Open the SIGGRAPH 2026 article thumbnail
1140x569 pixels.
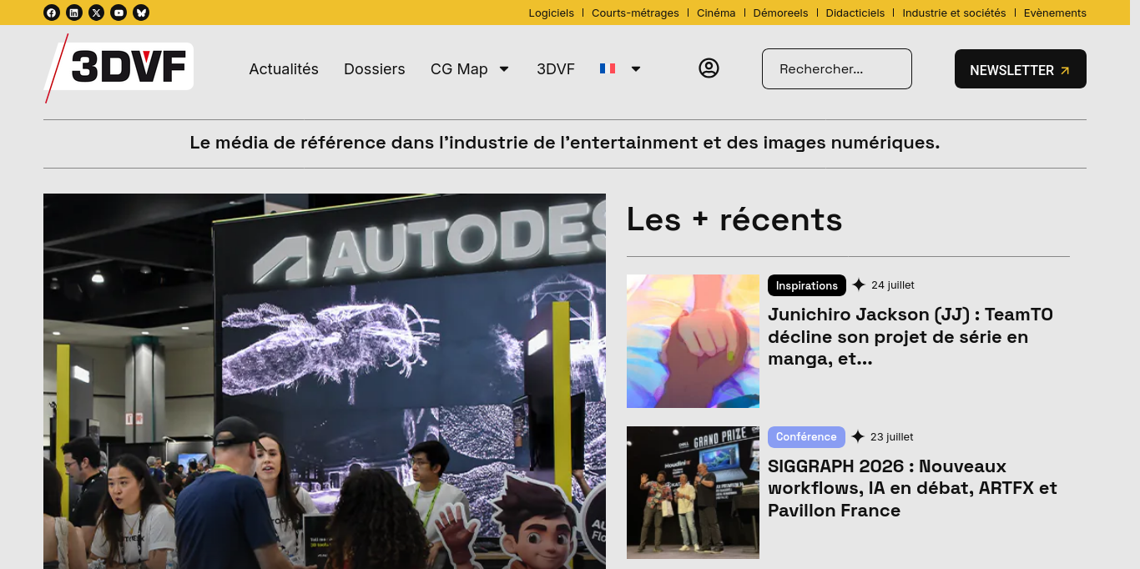pos(693,492)
